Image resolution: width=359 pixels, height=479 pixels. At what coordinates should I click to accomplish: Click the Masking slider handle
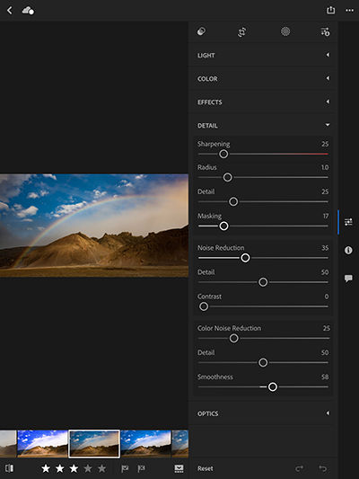(x=223, y=226)
